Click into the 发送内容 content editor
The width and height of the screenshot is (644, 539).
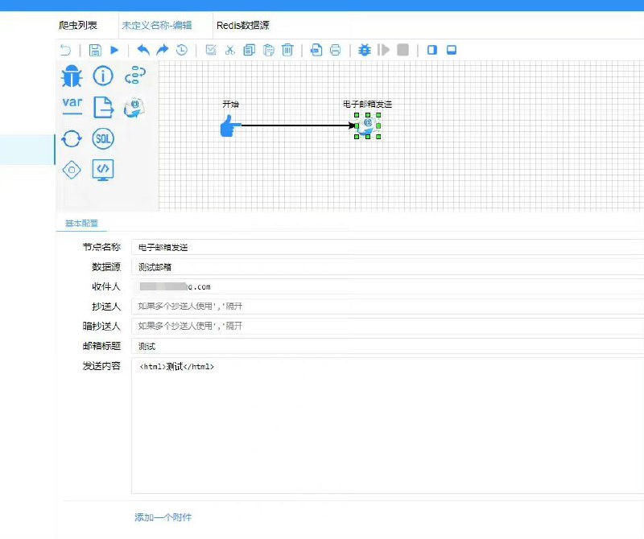[x=387, y=426]
